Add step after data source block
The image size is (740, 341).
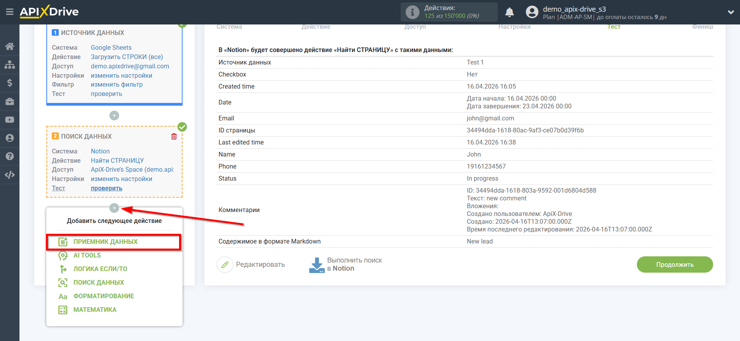tap(114, 116)
